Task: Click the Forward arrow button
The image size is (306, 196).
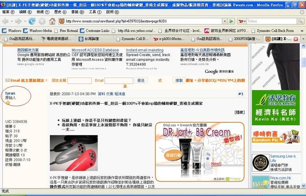Action: pyautogui.click(x=18, y=21)
